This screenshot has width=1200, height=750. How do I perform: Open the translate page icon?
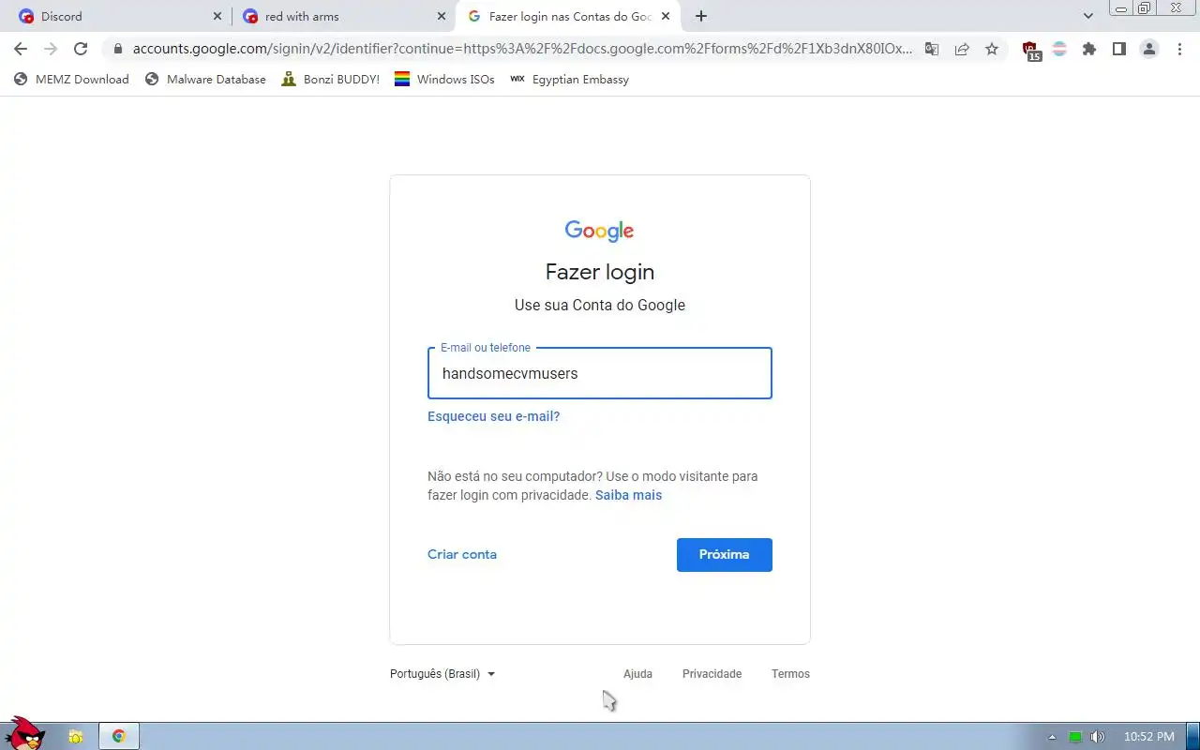pos(932,49)
